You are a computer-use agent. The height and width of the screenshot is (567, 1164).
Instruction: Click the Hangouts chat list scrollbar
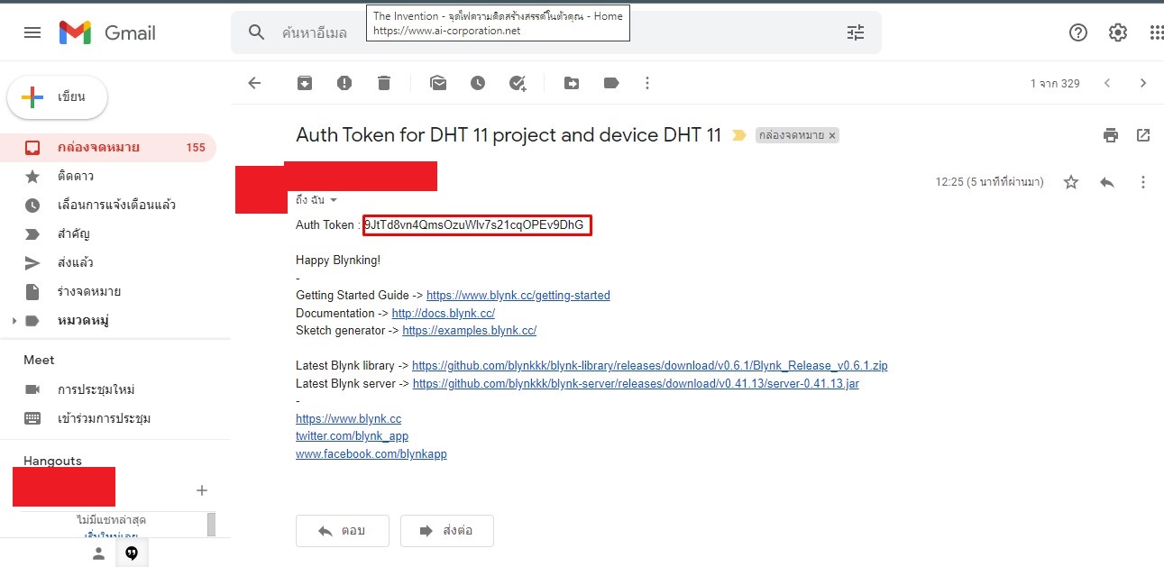pos(211,524)
